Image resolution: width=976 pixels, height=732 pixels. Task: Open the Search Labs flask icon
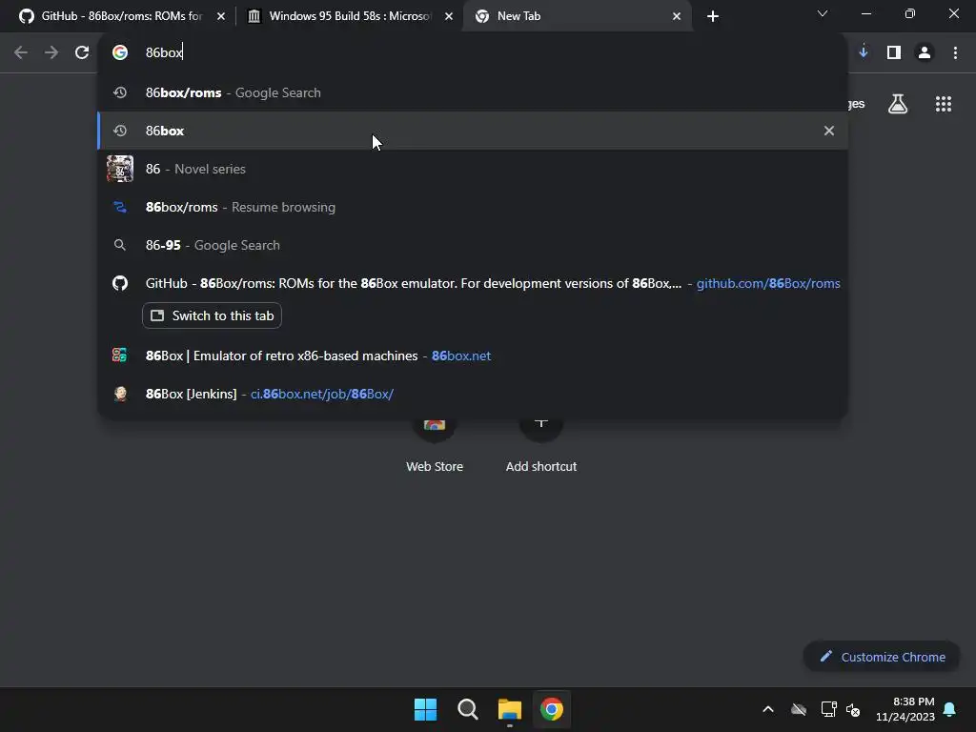pos(898,104)
